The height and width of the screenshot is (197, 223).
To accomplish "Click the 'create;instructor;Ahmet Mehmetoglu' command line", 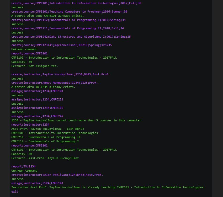I will click(x=55, y=83).
